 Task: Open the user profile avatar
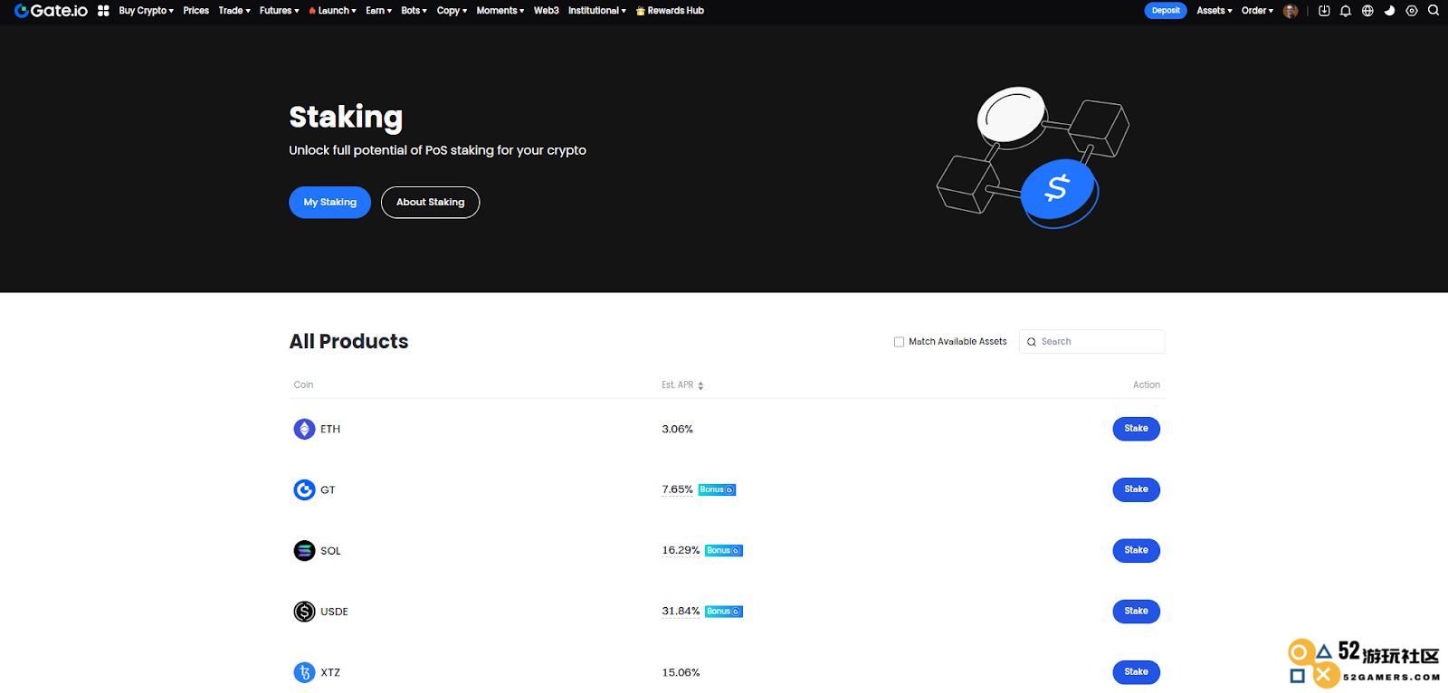[x=1291, y=11]
